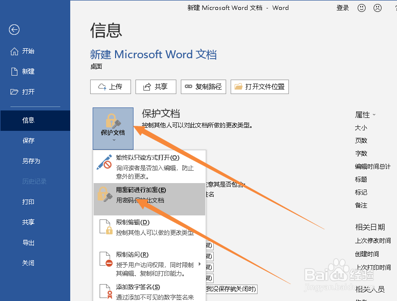The width and height of the screenshot is (397, 301).
Task: Select the 信息 tab in sidebar
Action: point(35,120)
